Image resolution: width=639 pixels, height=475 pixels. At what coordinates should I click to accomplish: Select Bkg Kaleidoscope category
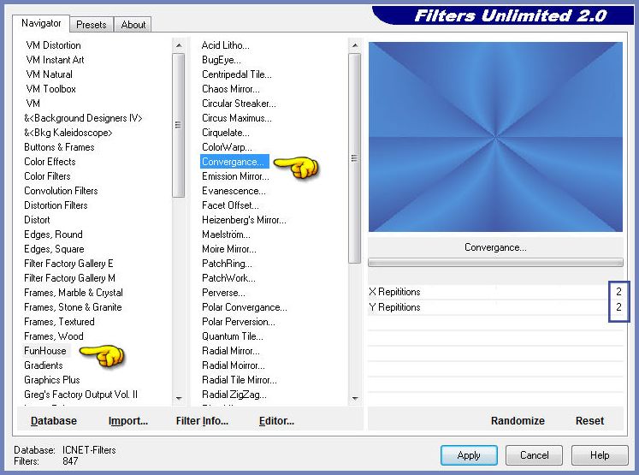coord(68,133)
